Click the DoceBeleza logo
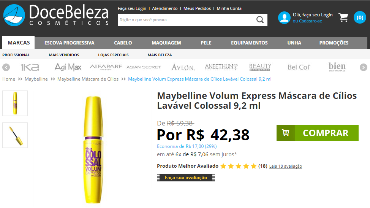The width and height of the screenshot is (370, 208). pyautogui.click(x=56, y=15)
